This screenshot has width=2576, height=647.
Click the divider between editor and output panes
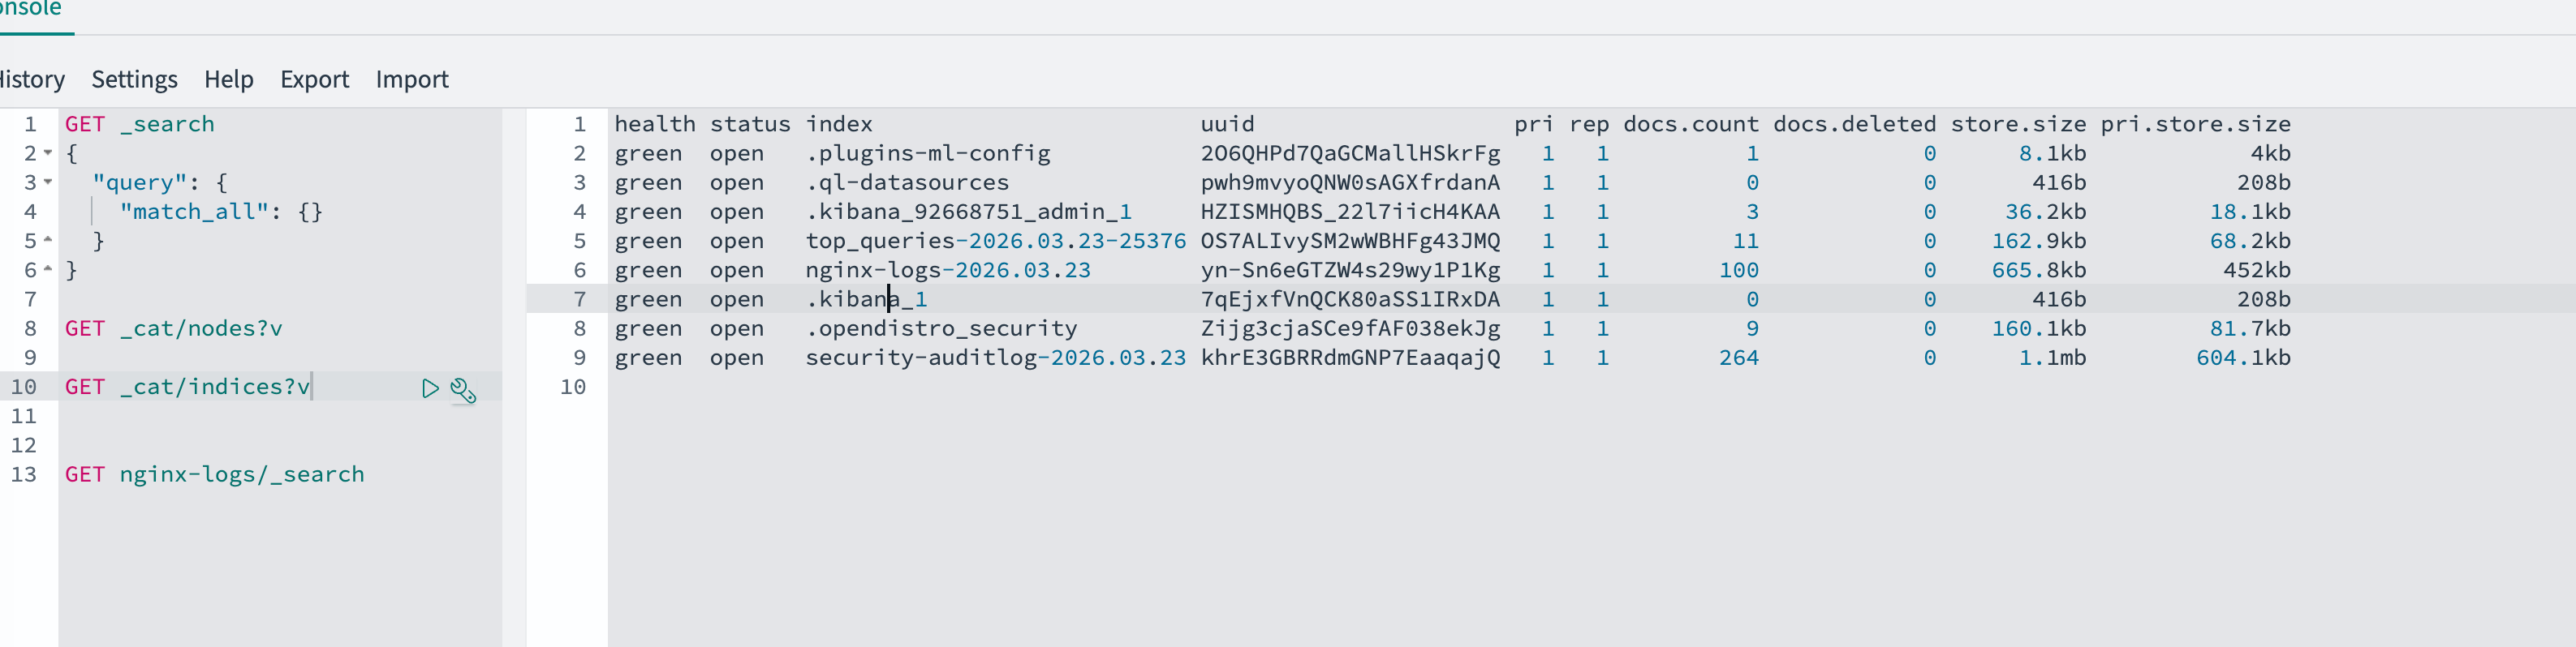(514, 378)
